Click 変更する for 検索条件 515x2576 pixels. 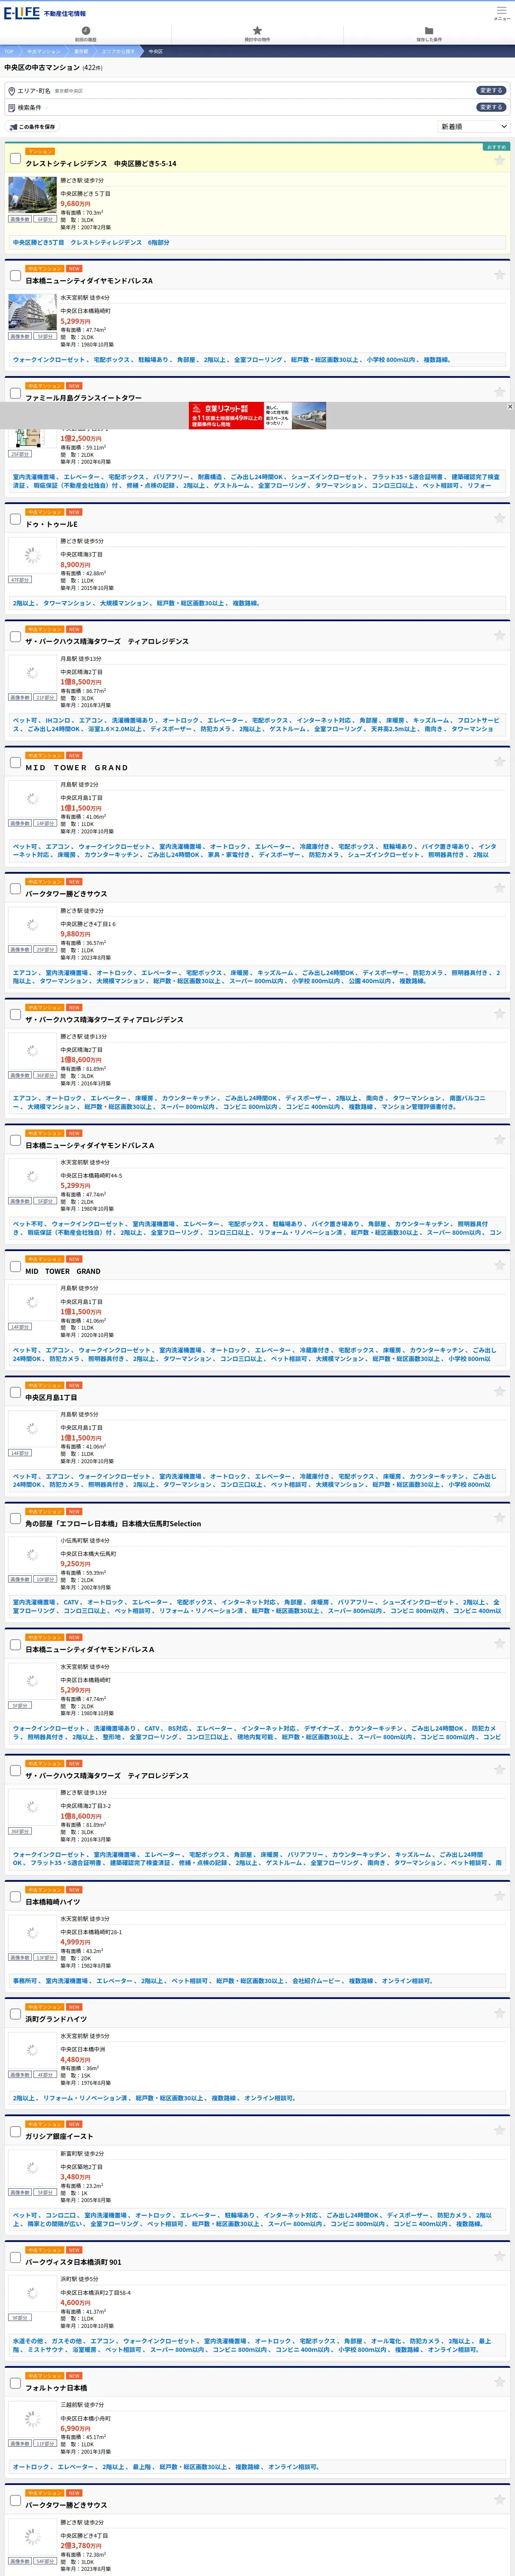[490, 107]
